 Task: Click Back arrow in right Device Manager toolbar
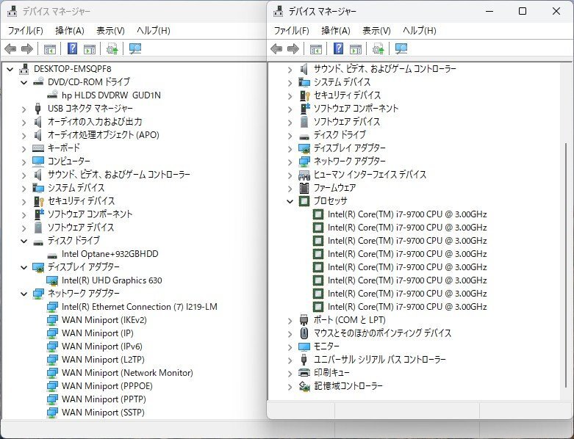(x=276, y=48)
